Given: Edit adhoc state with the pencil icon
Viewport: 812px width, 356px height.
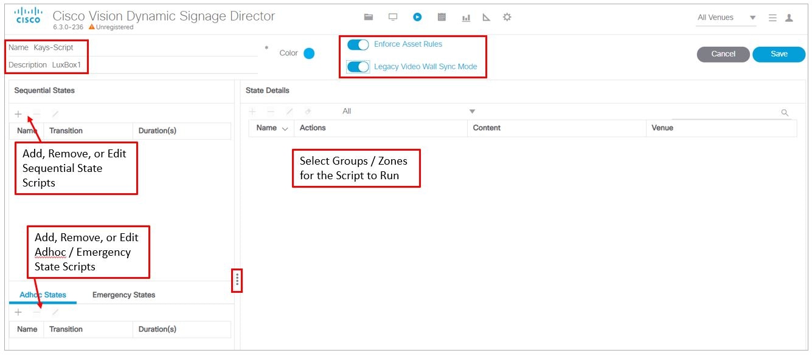Looking at the screenshot, I should (55, 312).
